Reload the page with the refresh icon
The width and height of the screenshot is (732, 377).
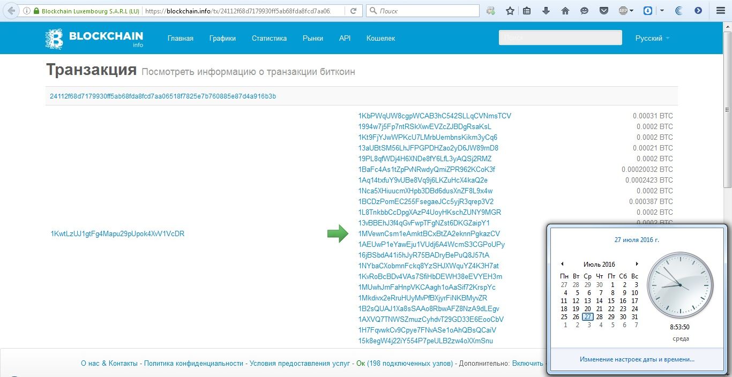pos(353,11)
